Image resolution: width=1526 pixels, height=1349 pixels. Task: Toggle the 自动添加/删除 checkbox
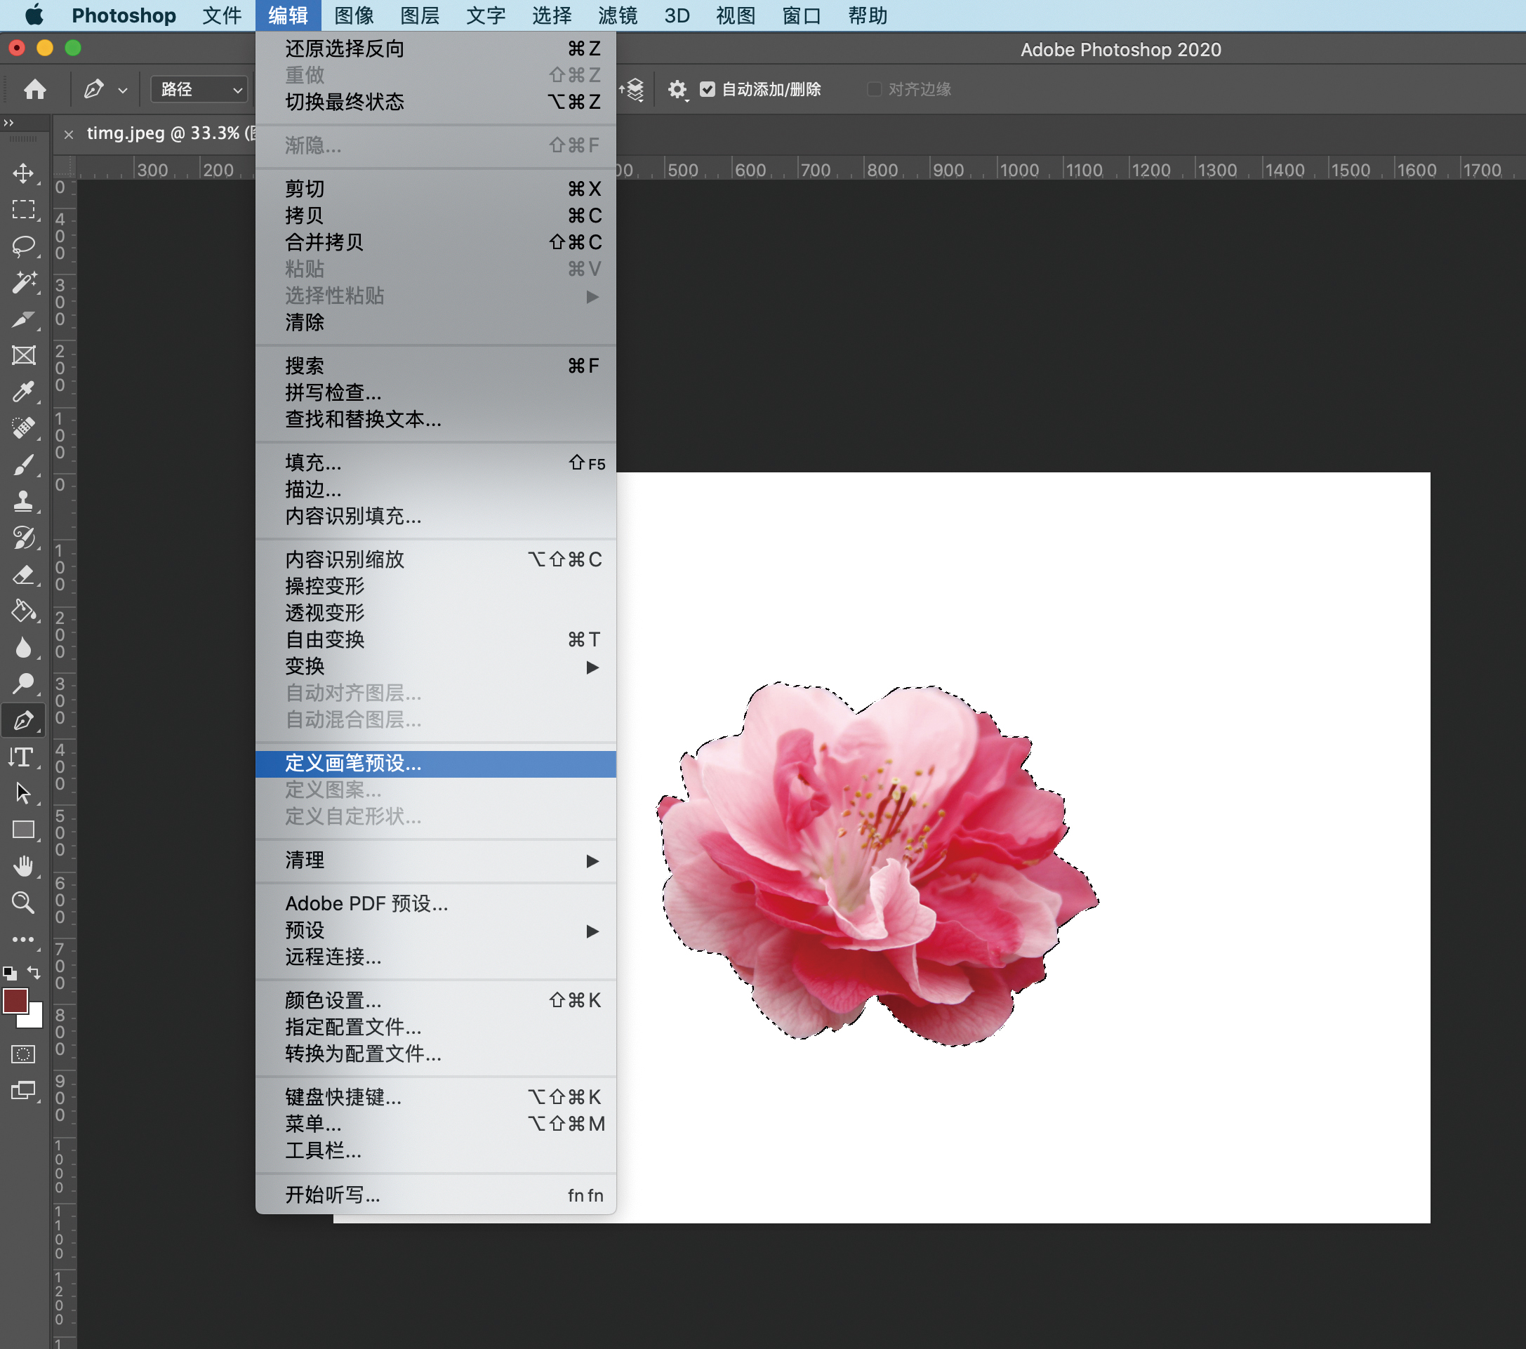[707, 90]
